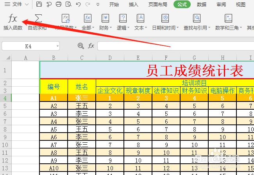The height and width of the screenshot is (175, 254).
Task: Click the export/save-as icon next to Save
Action: point(48,4)
